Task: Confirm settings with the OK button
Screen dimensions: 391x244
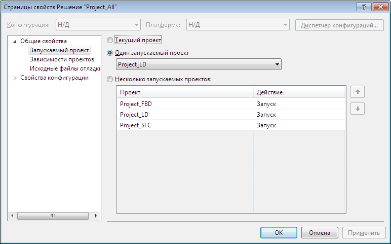Action: (x=279, y=232)
